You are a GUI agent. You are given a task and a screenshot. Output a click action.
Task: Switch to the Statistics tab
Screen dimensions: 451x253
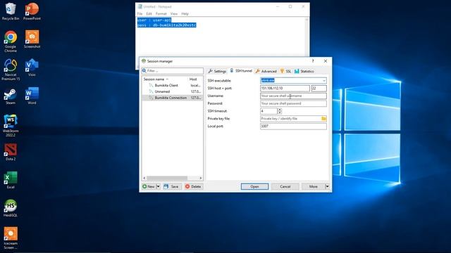click(x=304, y=71)
